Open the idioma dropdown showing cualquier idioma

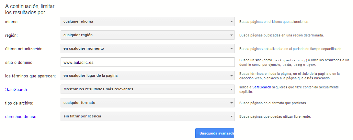pos(147,22)
